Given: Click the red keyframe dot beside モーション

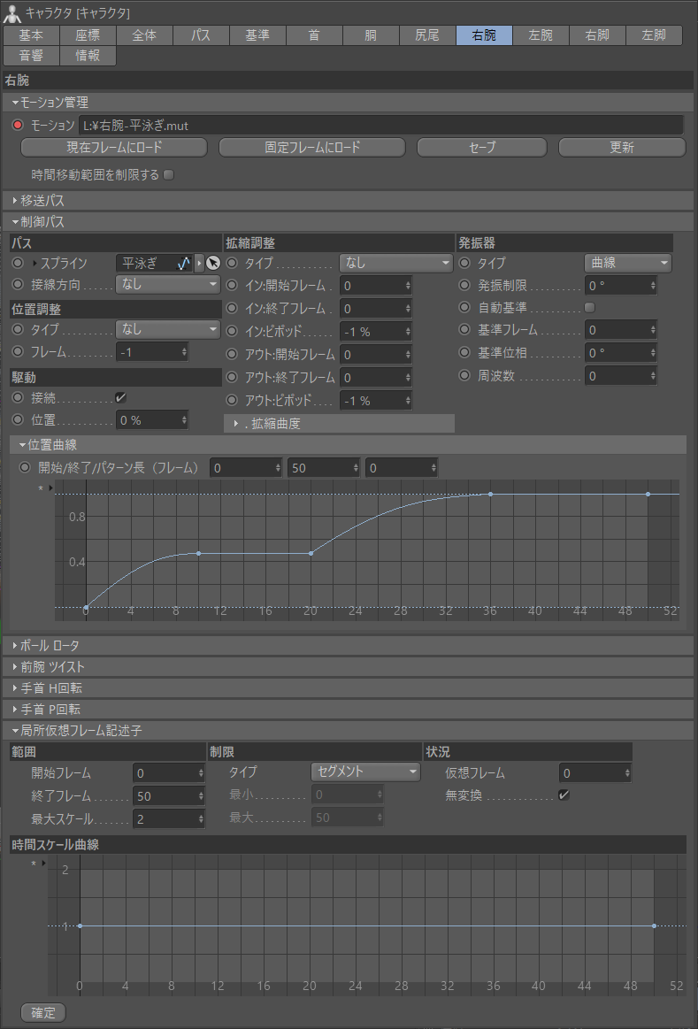Looking at the screenshot, I should point(19,126).
